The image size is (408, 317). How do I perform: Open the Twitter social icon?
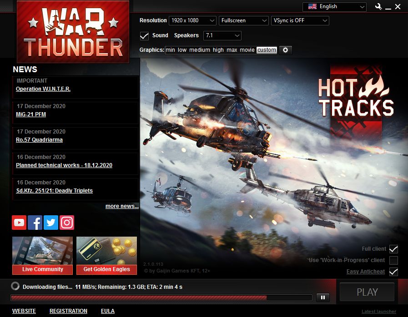51,223
